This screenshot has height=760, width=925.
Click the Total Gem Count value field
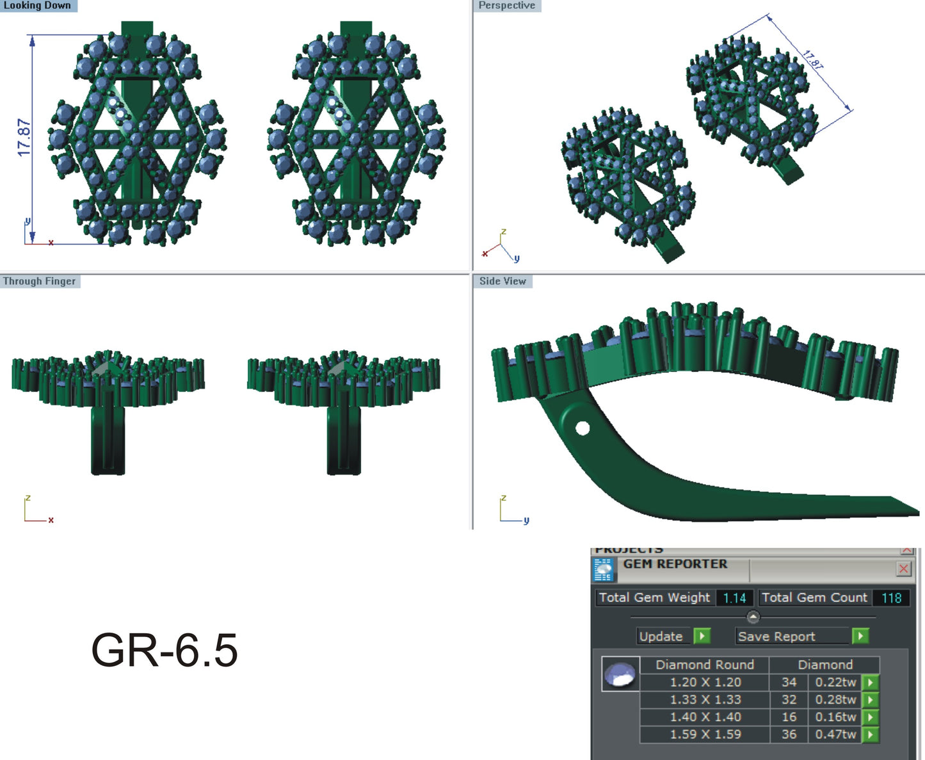tap(891, 597)
